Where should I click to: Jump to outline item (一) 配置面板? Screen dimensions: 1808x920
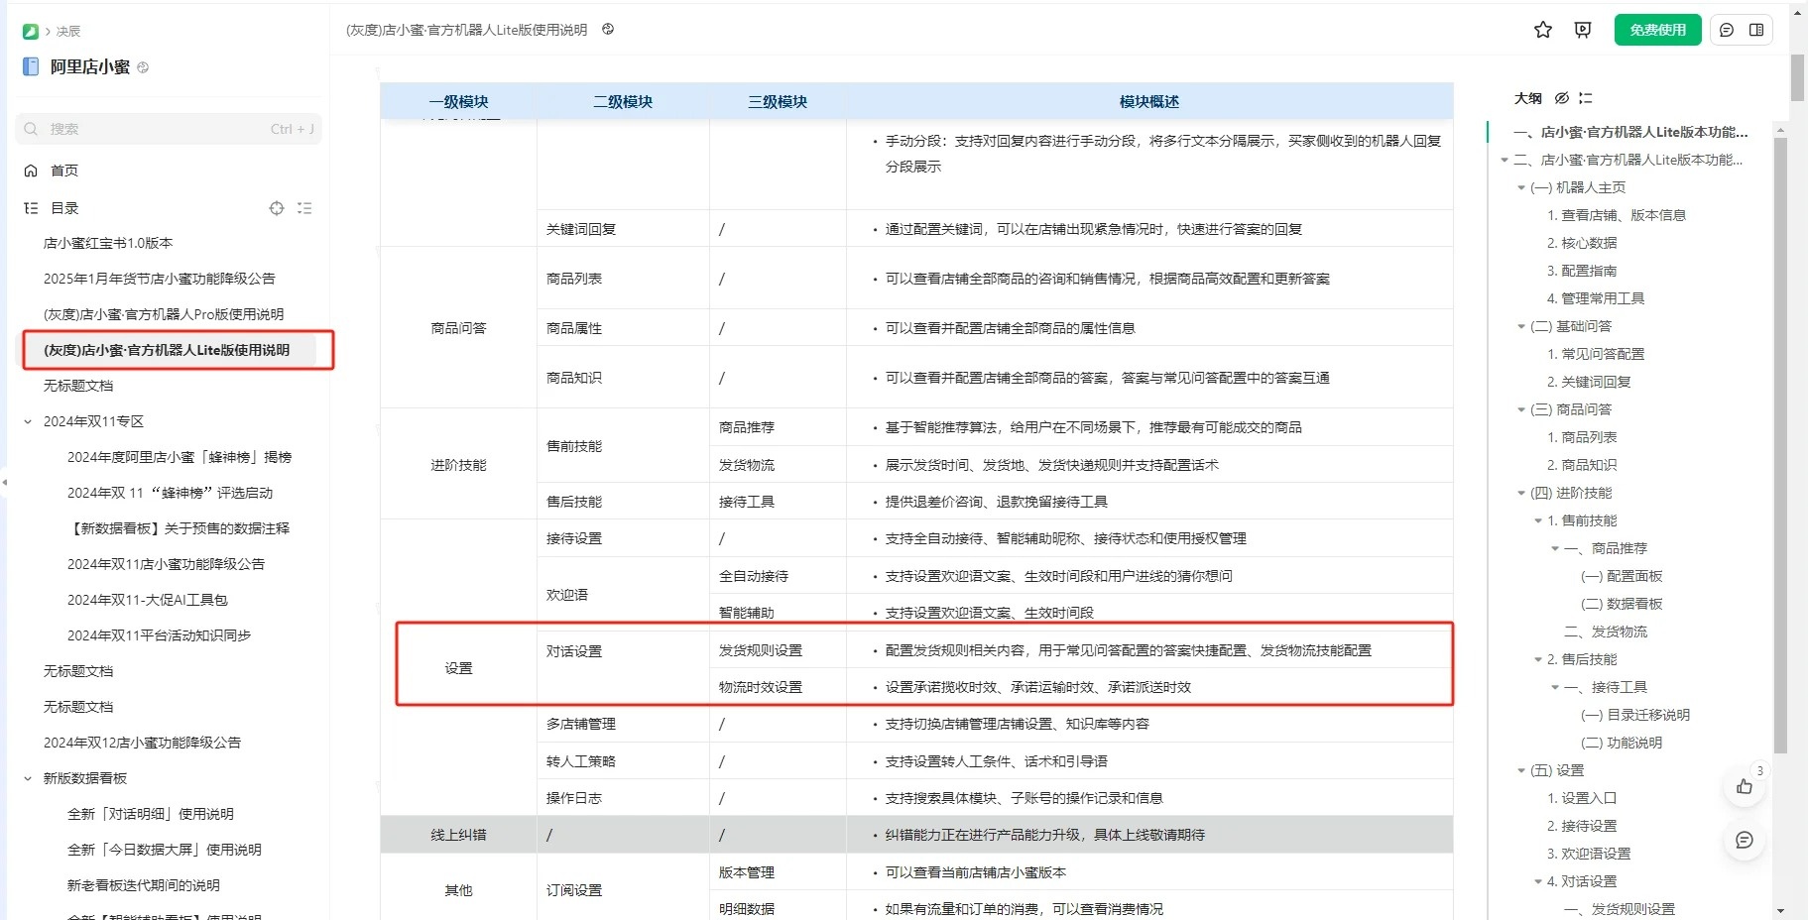1622,576
